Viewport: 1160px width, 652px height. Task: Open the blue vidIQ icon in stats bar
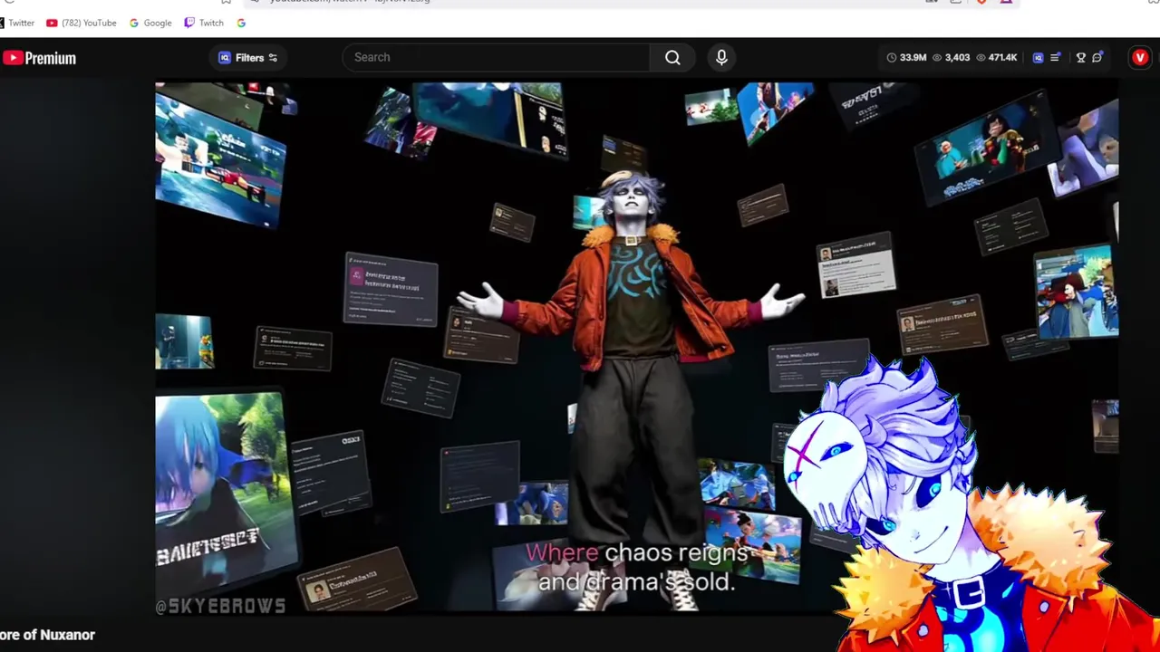(1039, 57)
